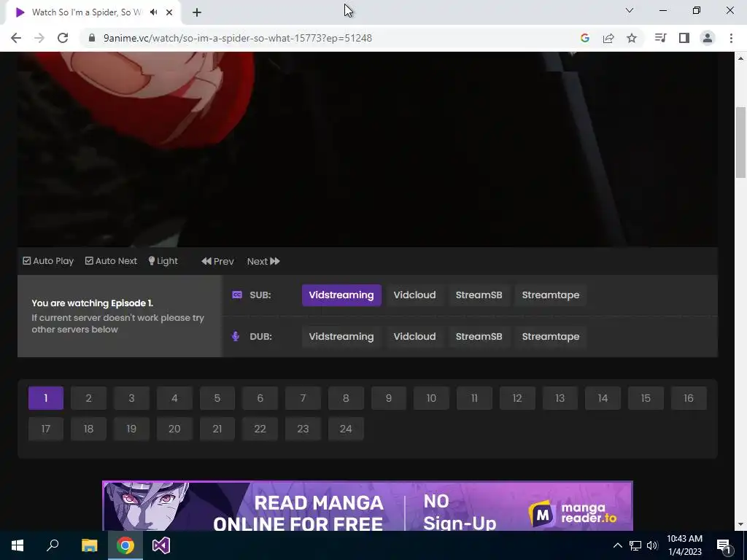Close the 9anime browser tab
Screen dimensions: 747x560
(169, 12)
